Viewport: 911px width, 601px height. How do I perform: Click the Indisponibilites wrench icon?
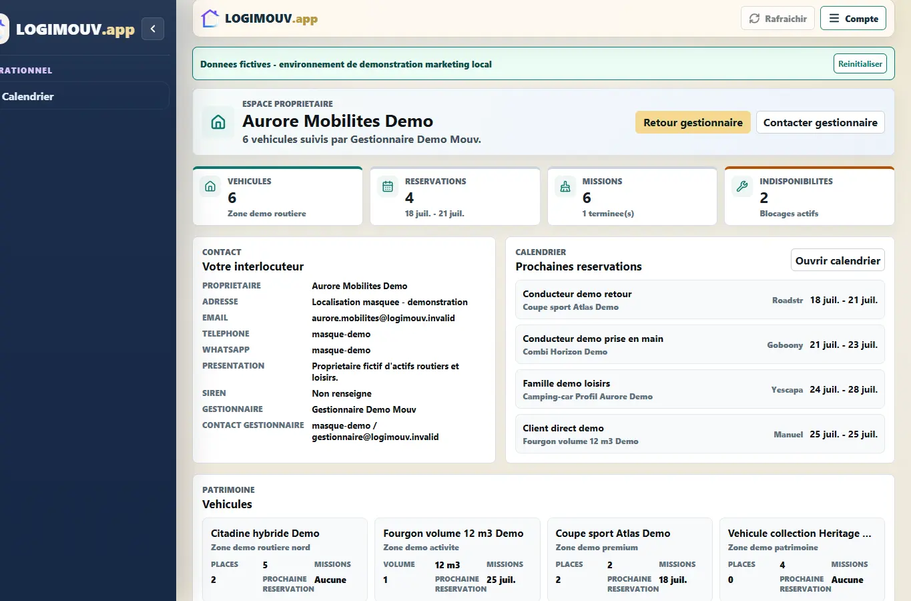click(742, 186)
